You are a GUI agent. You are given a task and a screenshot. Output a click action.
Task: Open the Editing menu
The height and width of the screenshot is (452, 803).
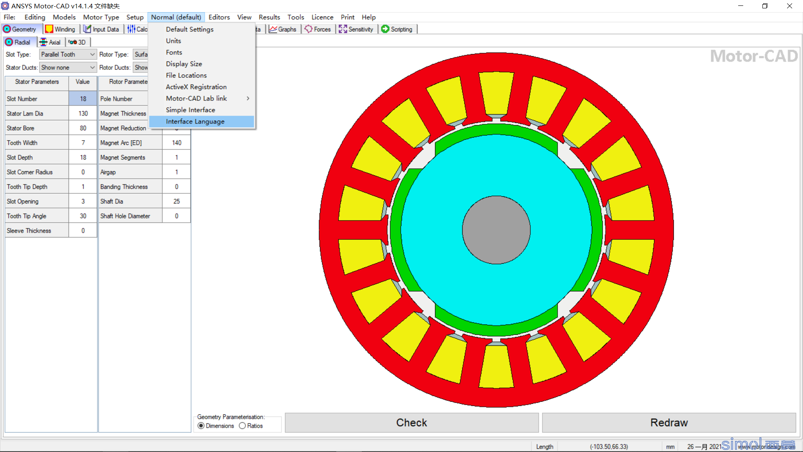click(35, 17)
